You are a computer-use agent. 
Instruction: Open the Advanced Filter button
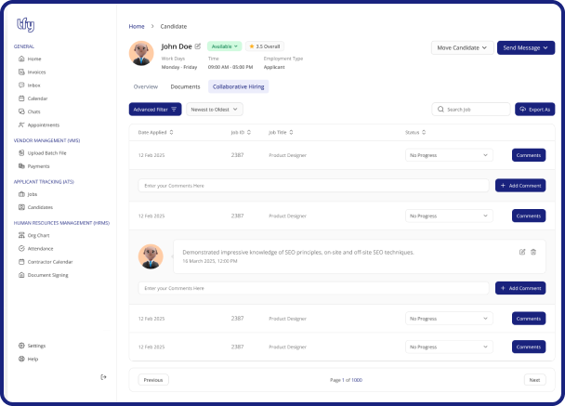tap(155, 109)
